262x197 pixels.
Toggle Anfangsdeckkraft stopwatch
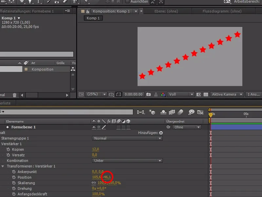(14, 194)
